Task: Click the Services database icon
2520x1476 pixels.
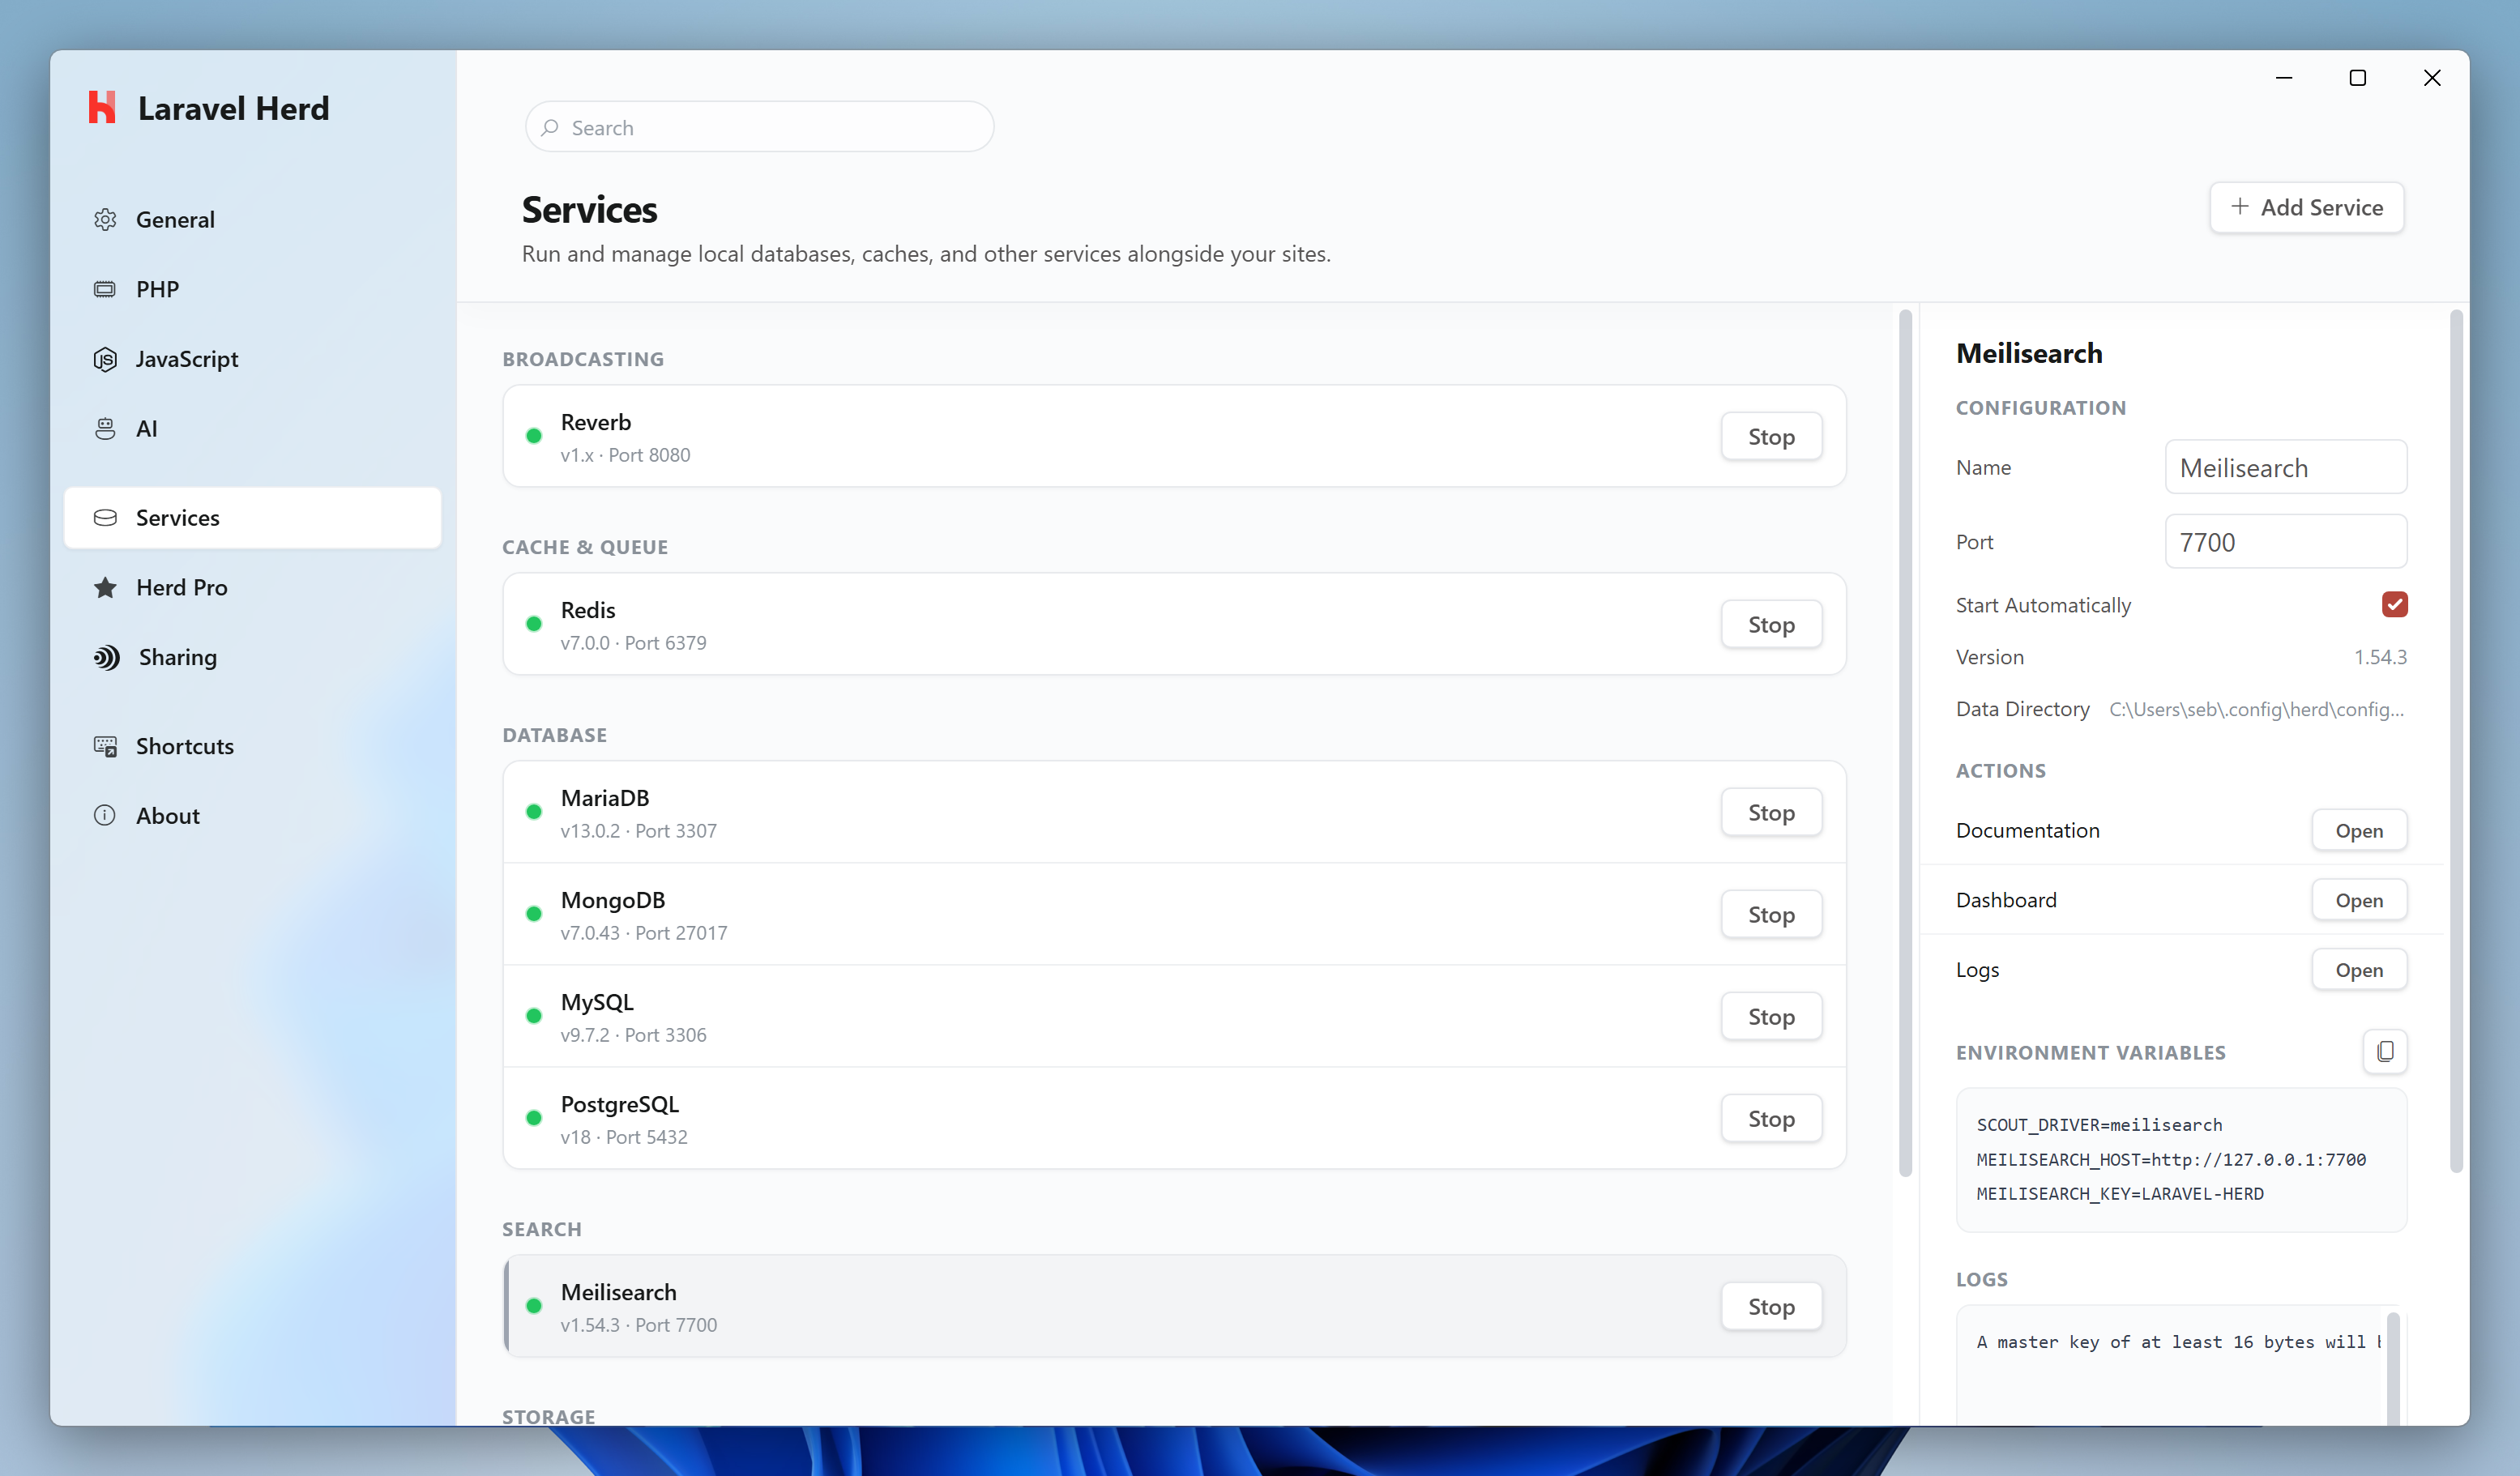Action: [105, 517]
